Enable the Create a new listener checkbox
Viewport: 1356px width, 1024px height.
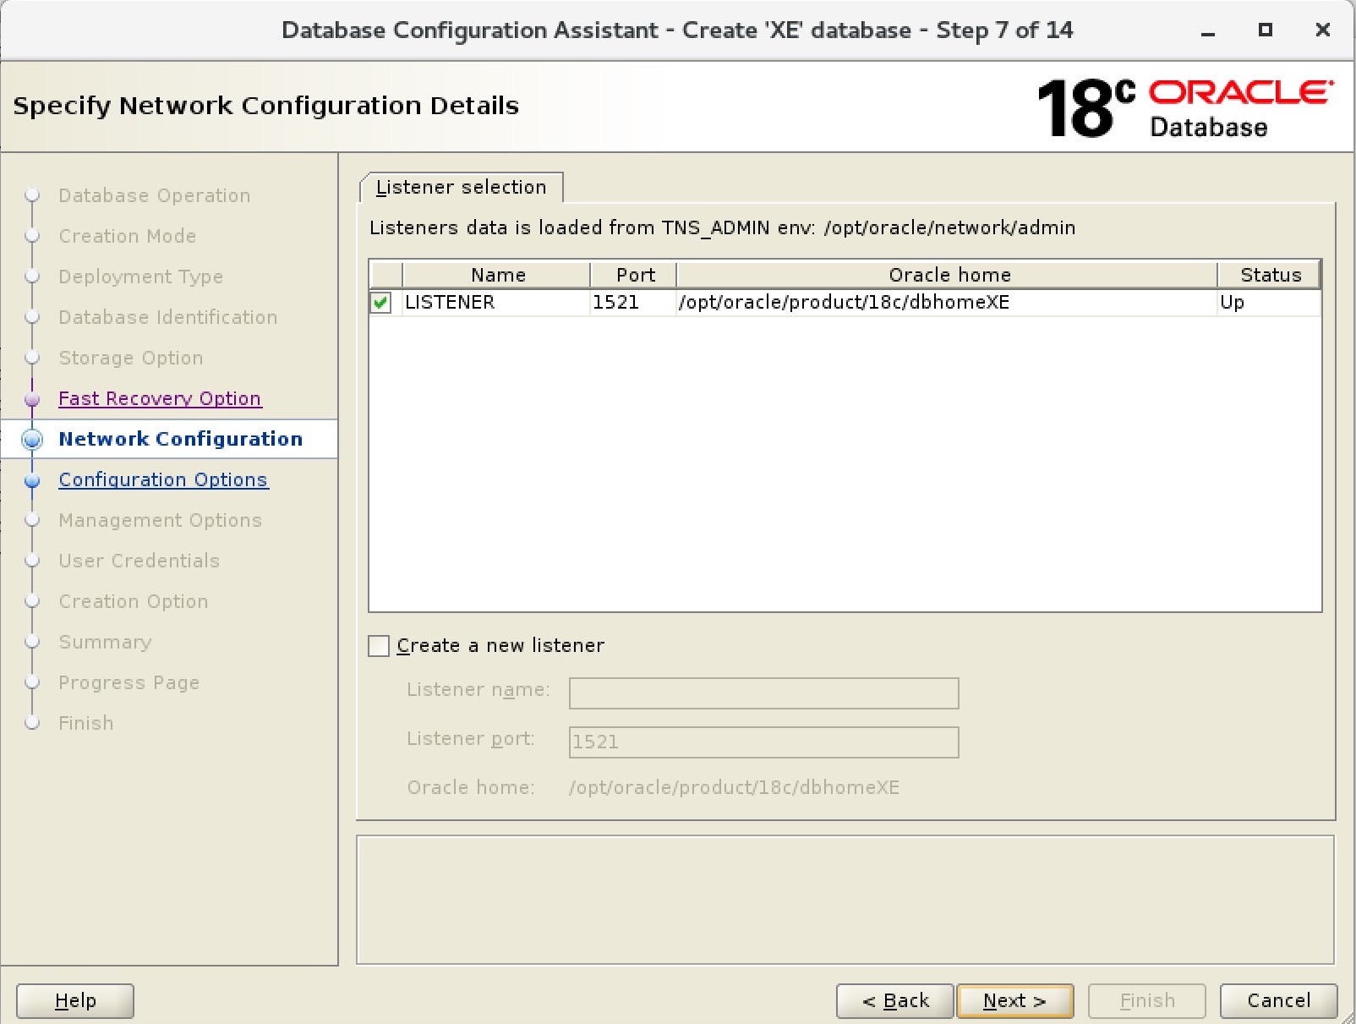(x=378, y=645)
